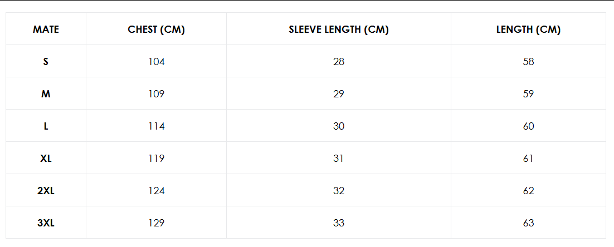Click the CHEST (CM) column header
This screenshot has height=247, width=614.
click(x=156, y=29)
